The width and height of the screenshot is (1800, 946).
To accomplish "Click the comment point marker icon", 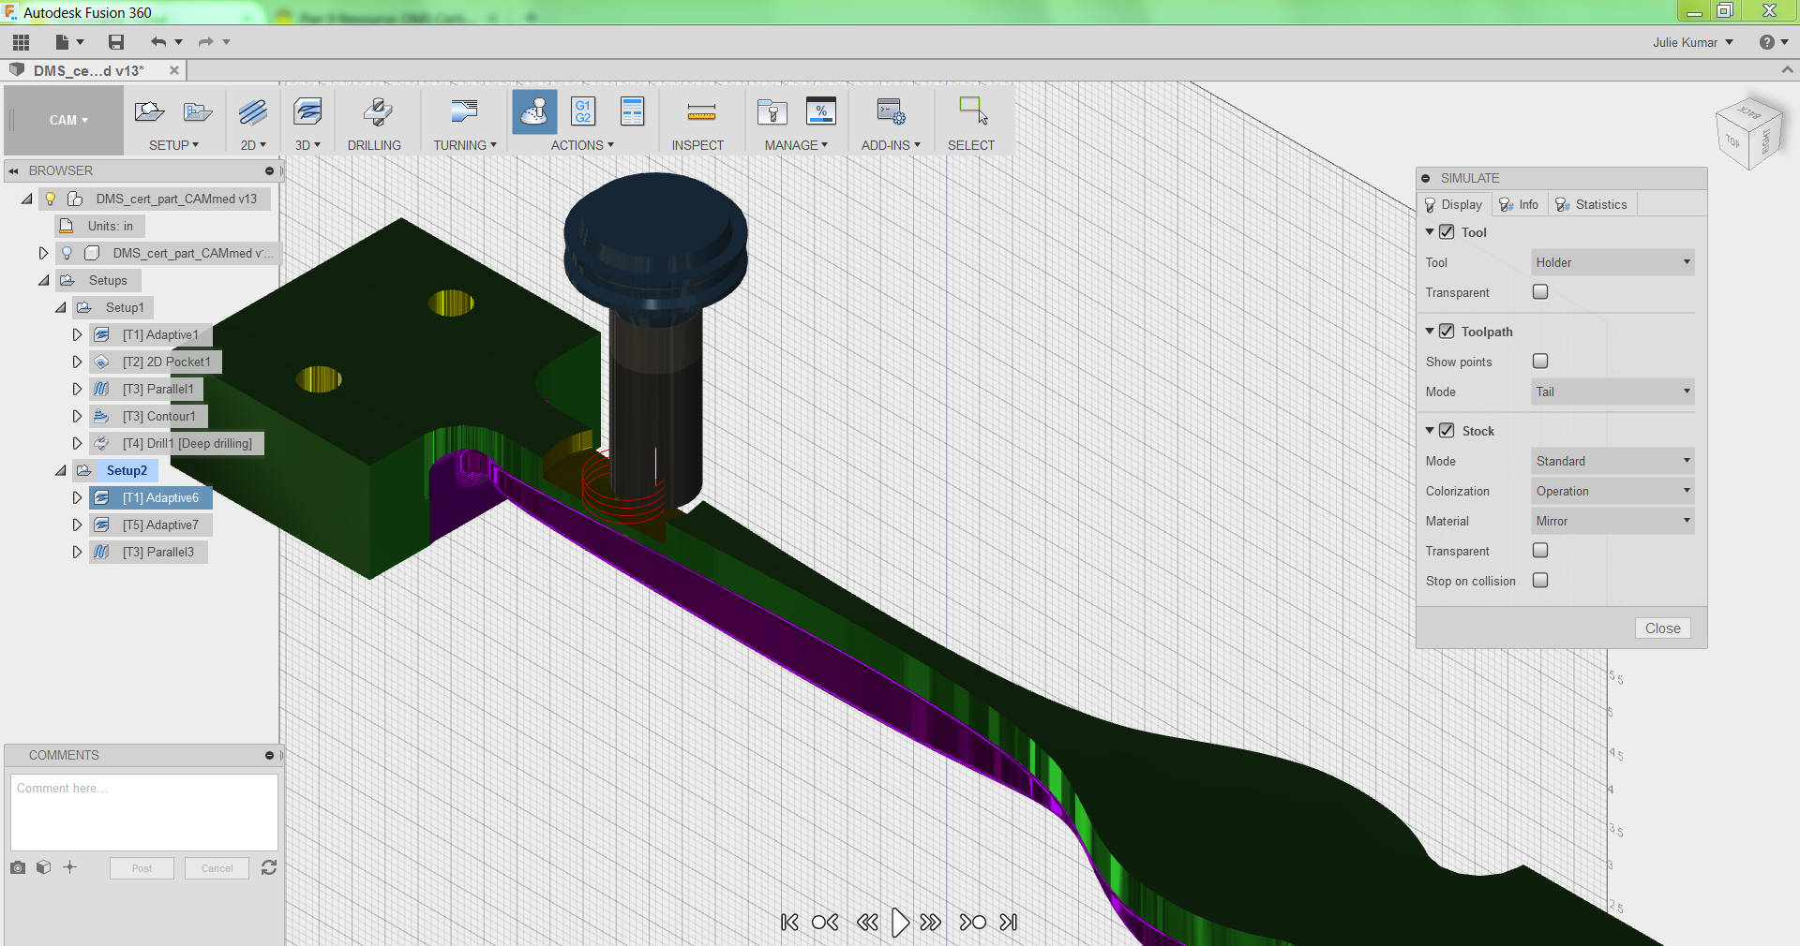I will (70, 867).
